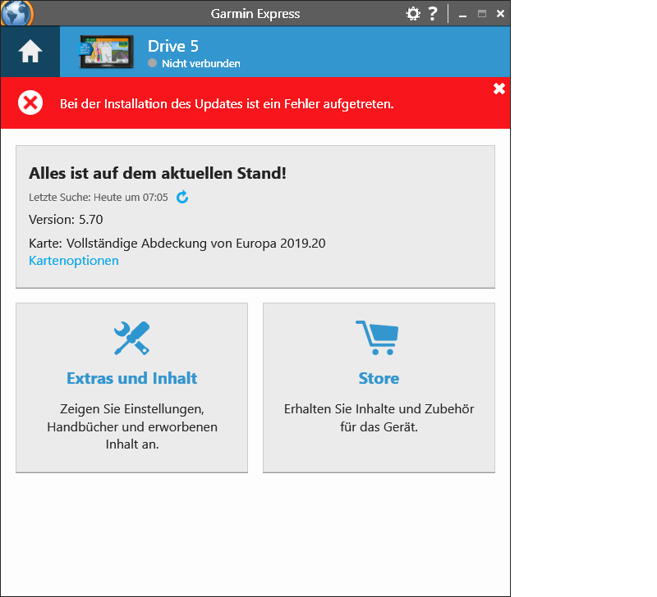
Task: Open the settings gear in title bar
Action: click(413, 14)
